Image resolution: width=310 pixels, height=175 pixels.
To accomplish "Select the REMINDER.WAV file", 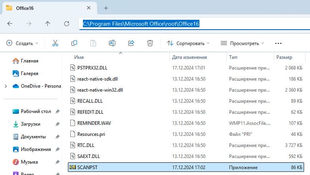I will pyautogui.click(x=94, y=123).
